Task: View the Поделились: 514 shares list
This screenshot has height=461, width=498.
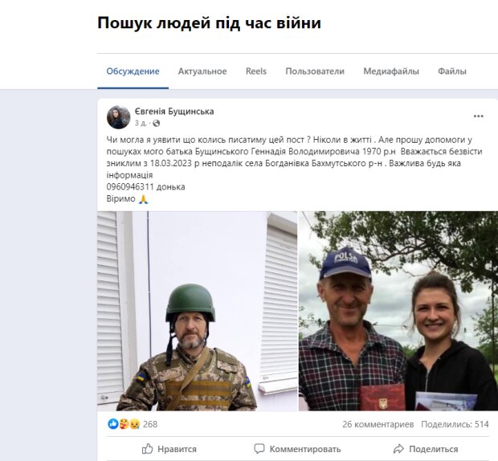Action: point(455,424)
